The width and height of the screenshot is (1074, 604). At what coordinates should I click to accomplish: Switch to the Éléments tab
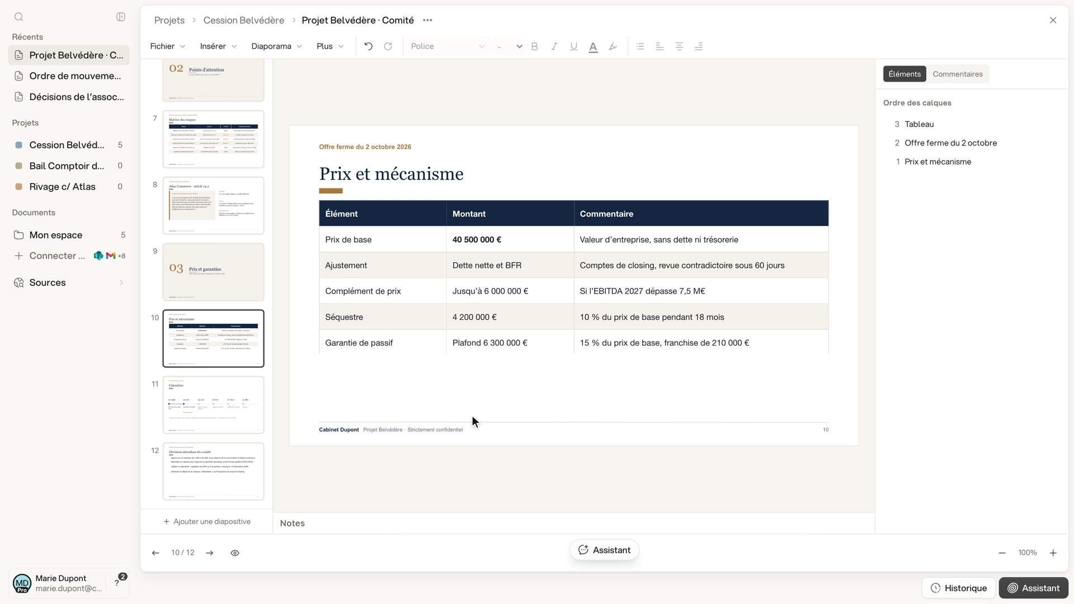[904, 74]
